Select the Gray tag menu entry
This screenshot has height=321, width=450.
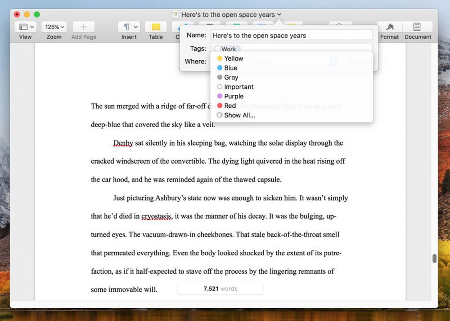[x=231, y=77]
